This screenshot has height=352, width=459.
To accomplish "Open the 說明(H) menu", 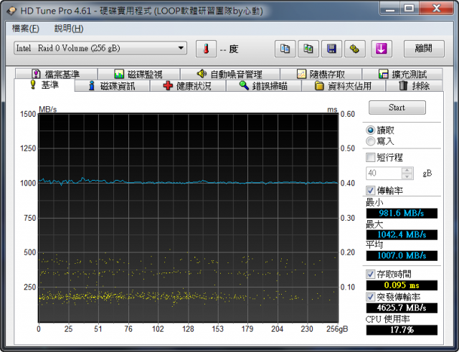I will coord(69,29).
